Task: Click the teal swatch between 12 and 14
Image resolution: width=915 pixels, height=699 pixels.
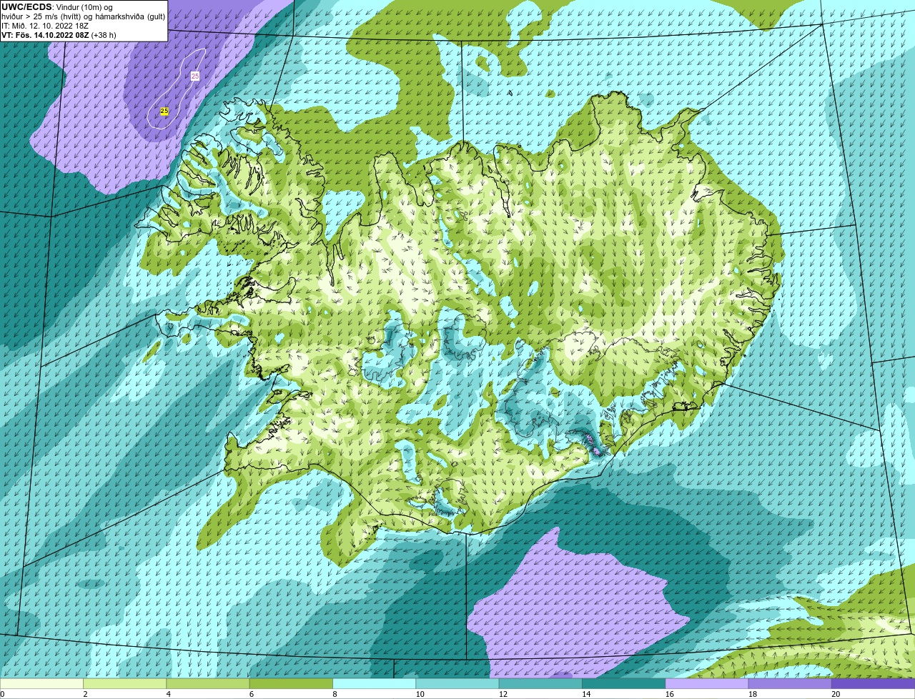Action: click(x=540, y=683)
